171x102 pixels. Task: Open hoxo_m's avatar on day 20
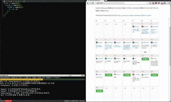pyautogui.click(x=115, y=74)
